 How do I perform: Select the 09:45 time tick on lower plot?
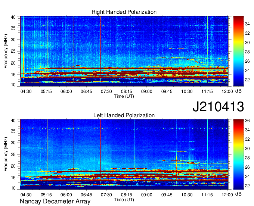click(167, 195)
